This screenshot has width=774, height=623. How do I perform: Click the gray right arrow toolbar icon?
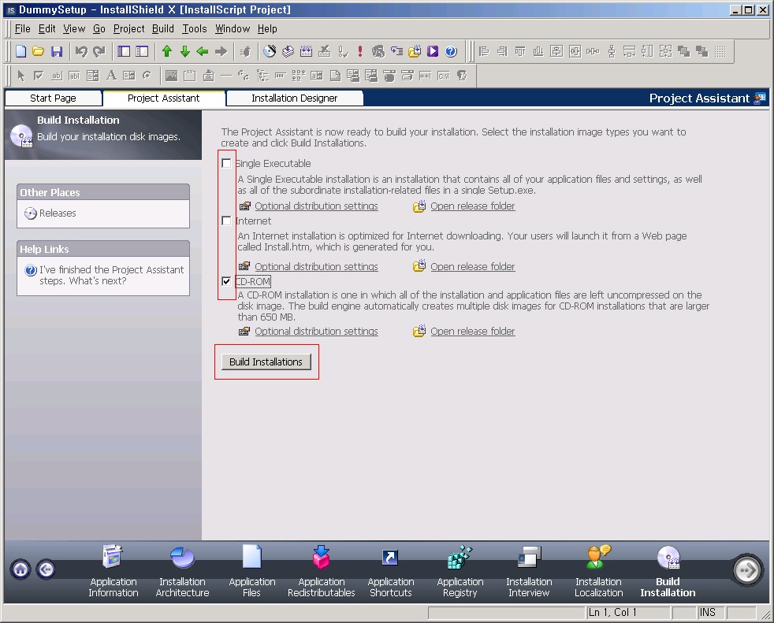point(221,51)
